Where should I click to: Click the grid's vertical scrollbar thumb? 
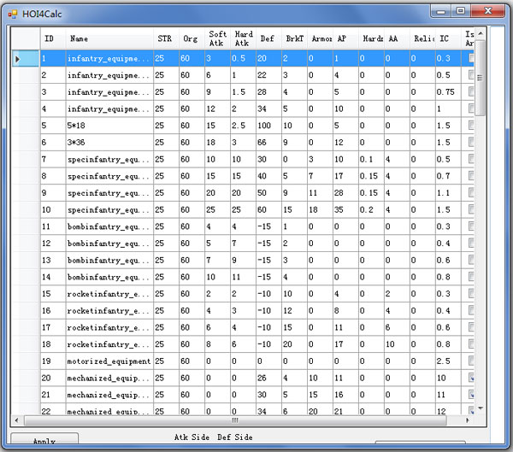click(480, 77)
